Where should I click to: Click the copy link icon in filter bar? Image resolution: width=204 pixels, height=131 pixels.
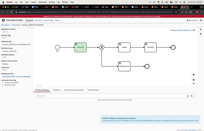pos(188,96)
